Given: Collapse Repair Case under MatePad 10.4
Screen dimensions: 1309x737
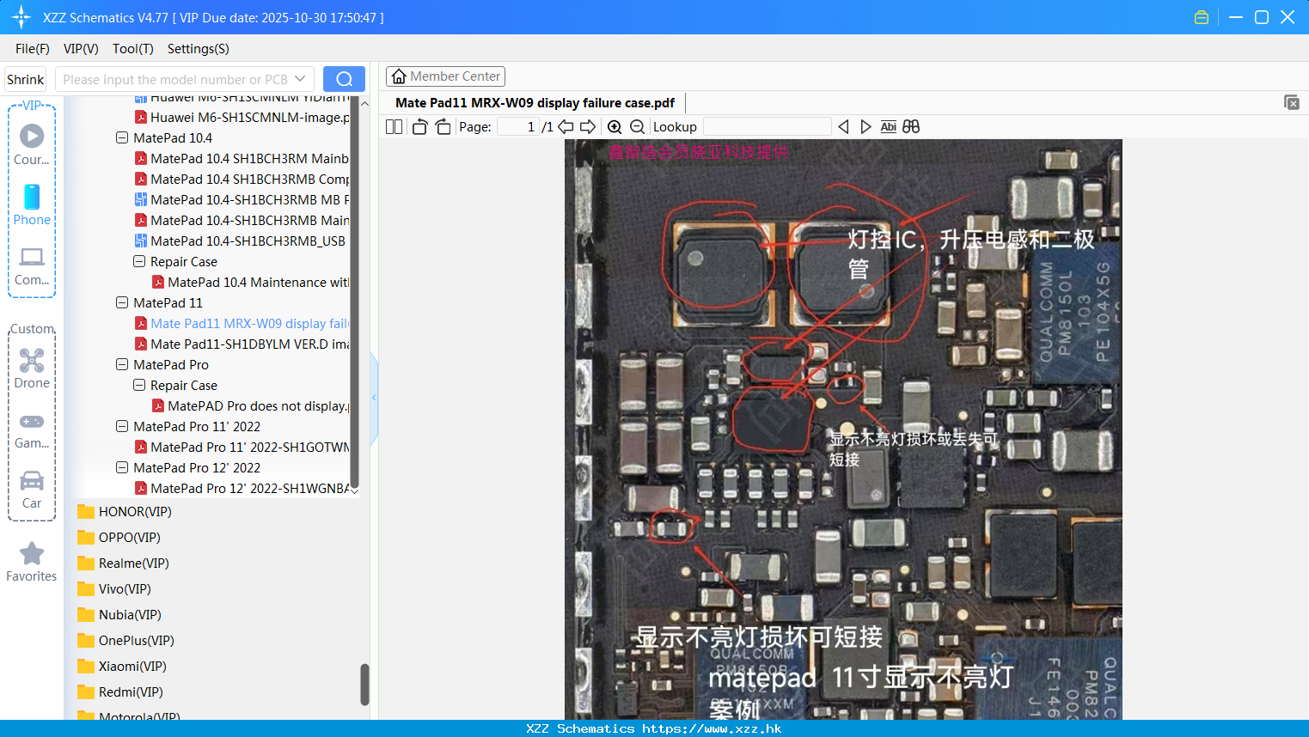Looking at the screenshot, I should [139, 261].
